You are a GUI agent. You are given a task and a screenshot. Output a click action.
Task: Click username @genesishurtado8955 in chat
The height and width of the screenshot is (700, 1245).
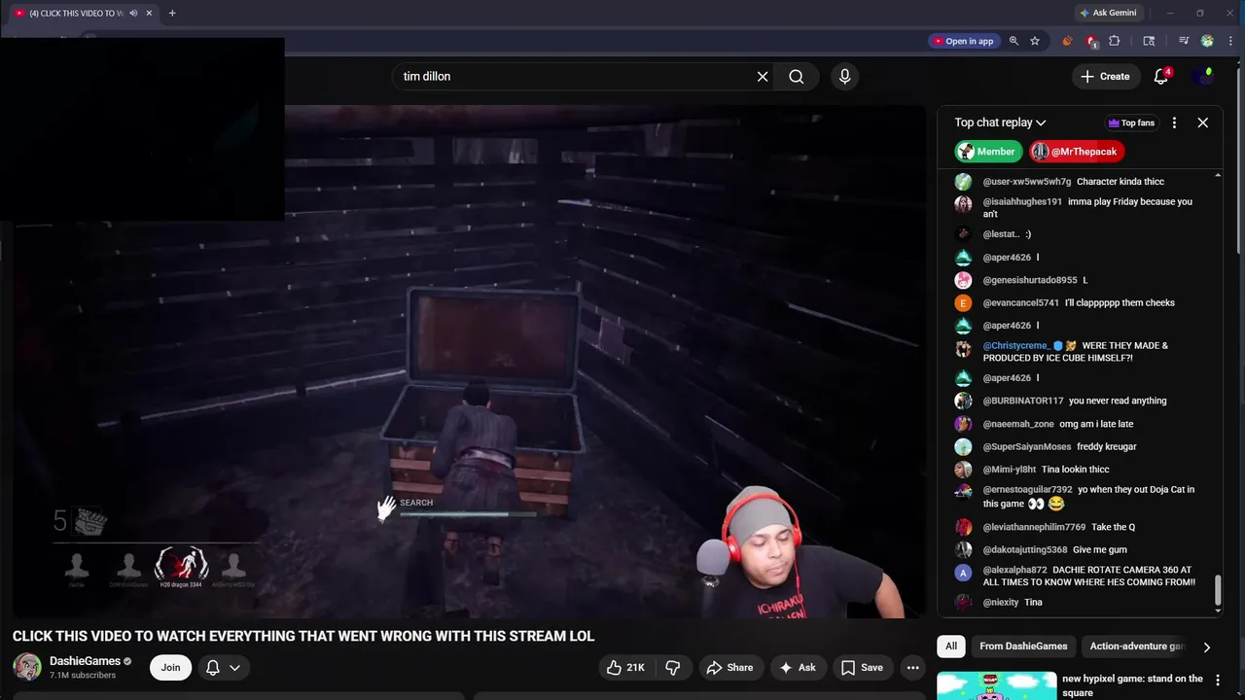(1030, 280)
